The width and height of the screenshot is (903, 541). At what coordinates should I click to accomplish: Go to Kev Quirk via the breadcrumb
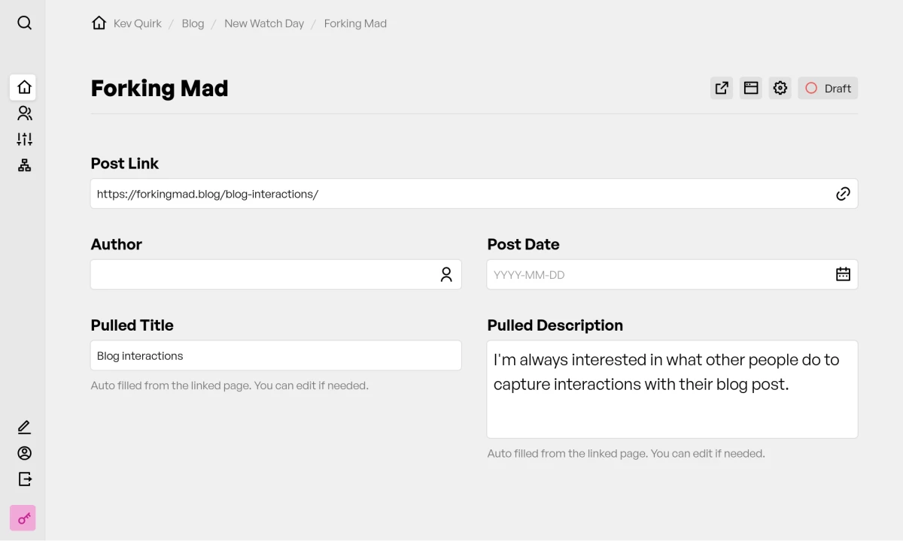[x=137, y=23]
